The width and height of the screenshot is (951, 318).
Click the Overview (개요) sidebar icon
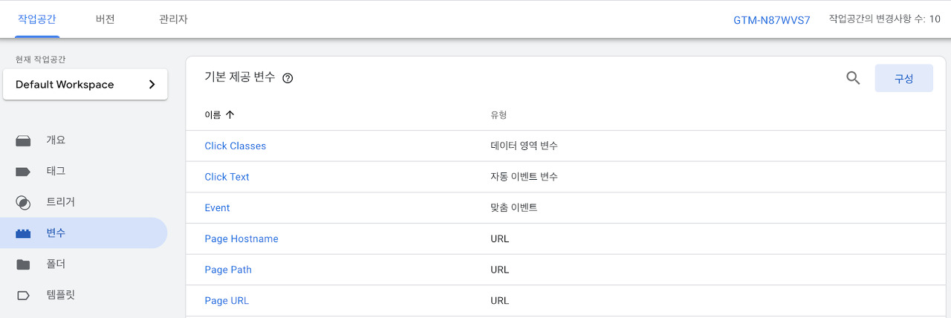23,140
